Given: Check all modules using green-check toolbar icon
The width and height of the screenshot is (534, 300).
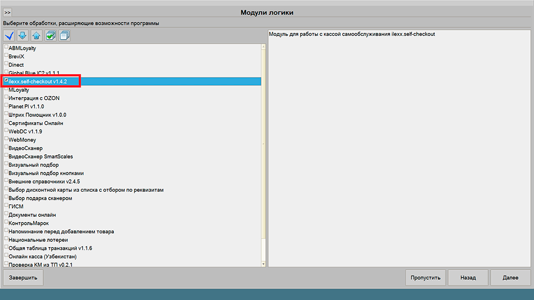Looking at the screenshot, I should click(50, 35).
